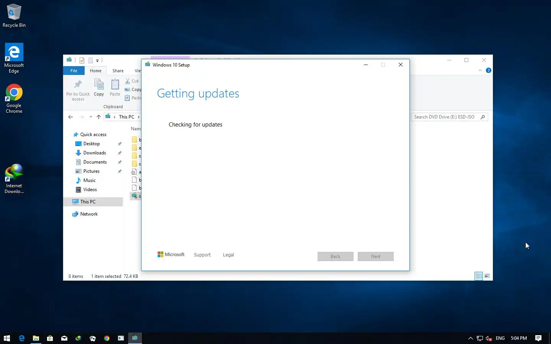Image resolution: width=551 pixels, height=344 pixels.
Task: Minimize the Windows 10 Setup window
Action: [x=366, y=65]
